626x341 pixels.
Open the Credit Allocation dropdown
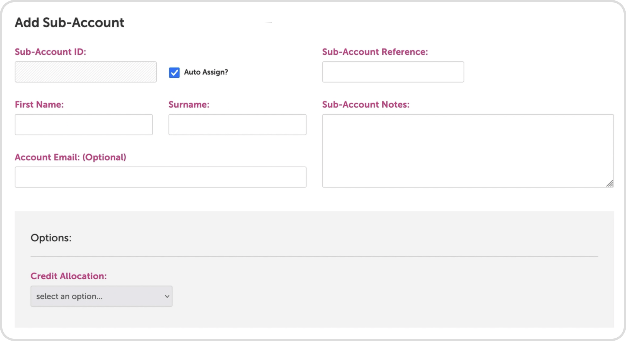click(101, 296)
